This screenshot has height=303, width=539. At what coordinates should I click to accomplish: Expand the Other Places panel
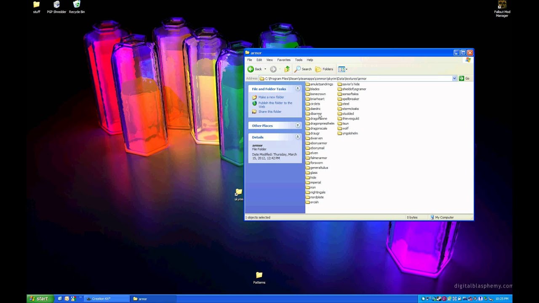[x=298, y=125]
